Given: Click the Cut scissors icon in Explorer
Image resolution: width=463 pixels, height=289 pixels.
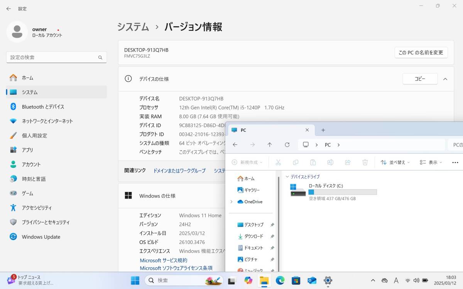Looking at the screenshot, I should [x=278, y=163].
